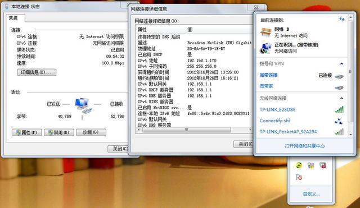This screenshot has height=208, width=360.
Task: Open 自定义 tray customization link
Action: point(311,194)
